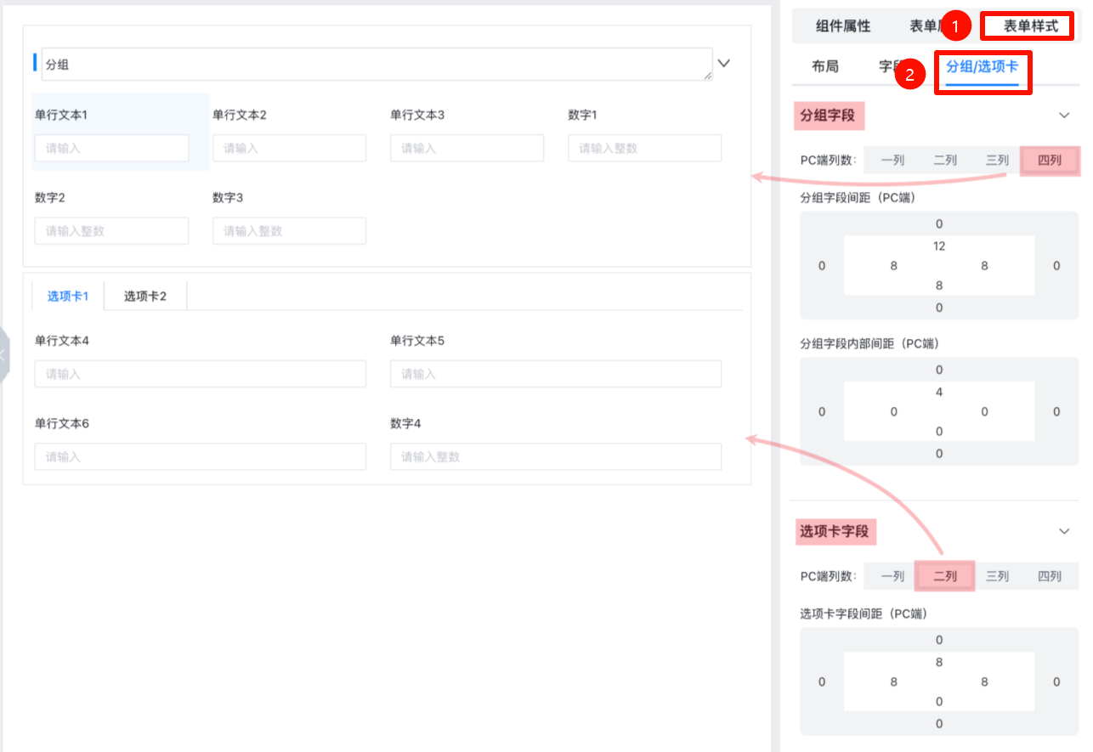This screenshot has width=1093, height=752.
Task: Collapse the 分组 section chevron in canvas
Action: pyautogui.click(x=723, y=63)
